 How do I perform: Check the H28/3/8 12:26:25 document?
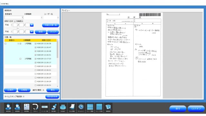coord(35,74)
